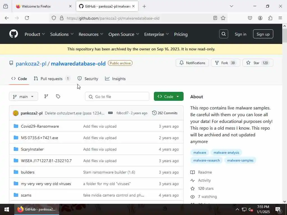Select the Code repository tab
The image size is (287, 215).
coord(19,79)
